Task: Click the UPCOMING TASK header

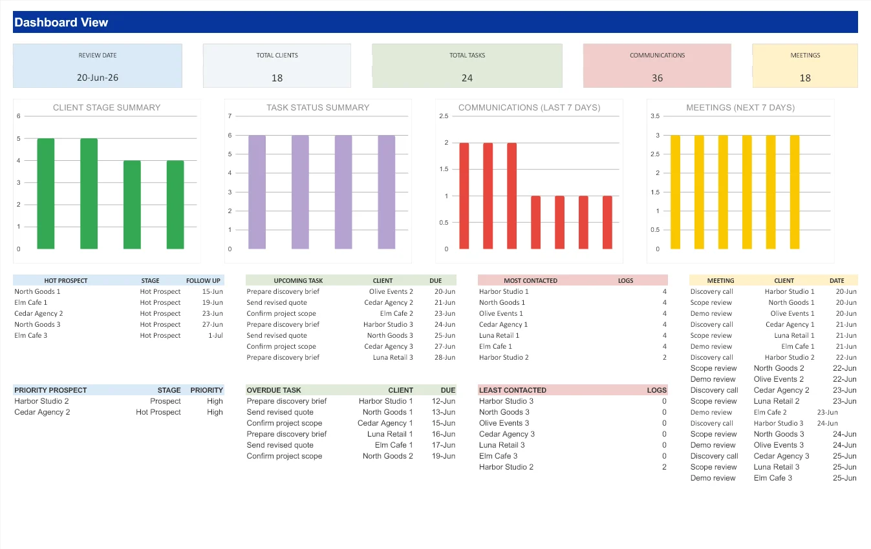Action: [x=298, y=281]
